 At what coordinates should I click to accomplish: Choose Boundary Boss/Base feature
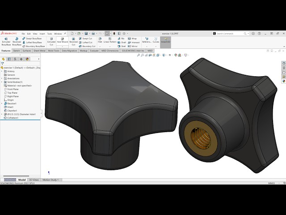click(x=34, y=46)
